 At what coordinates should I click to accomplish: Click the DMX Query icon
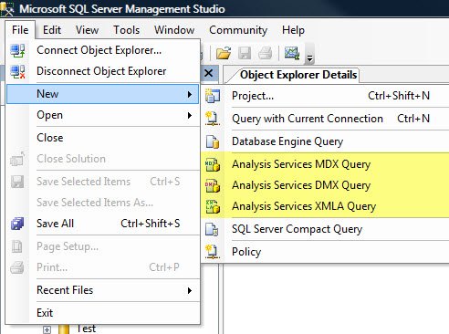[x=213, y=185]
